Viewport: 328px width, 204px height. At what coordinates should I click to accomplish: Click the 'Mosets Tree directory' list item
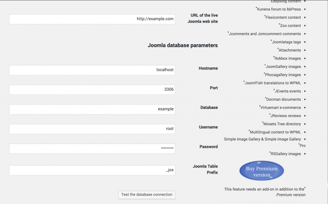(281, 124)
